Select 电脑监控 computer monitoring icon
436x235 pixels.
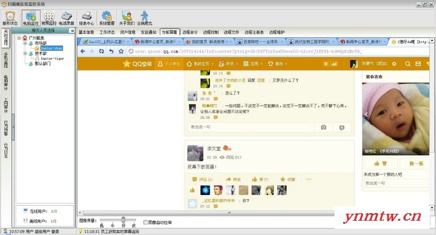[x=31, y=18]
